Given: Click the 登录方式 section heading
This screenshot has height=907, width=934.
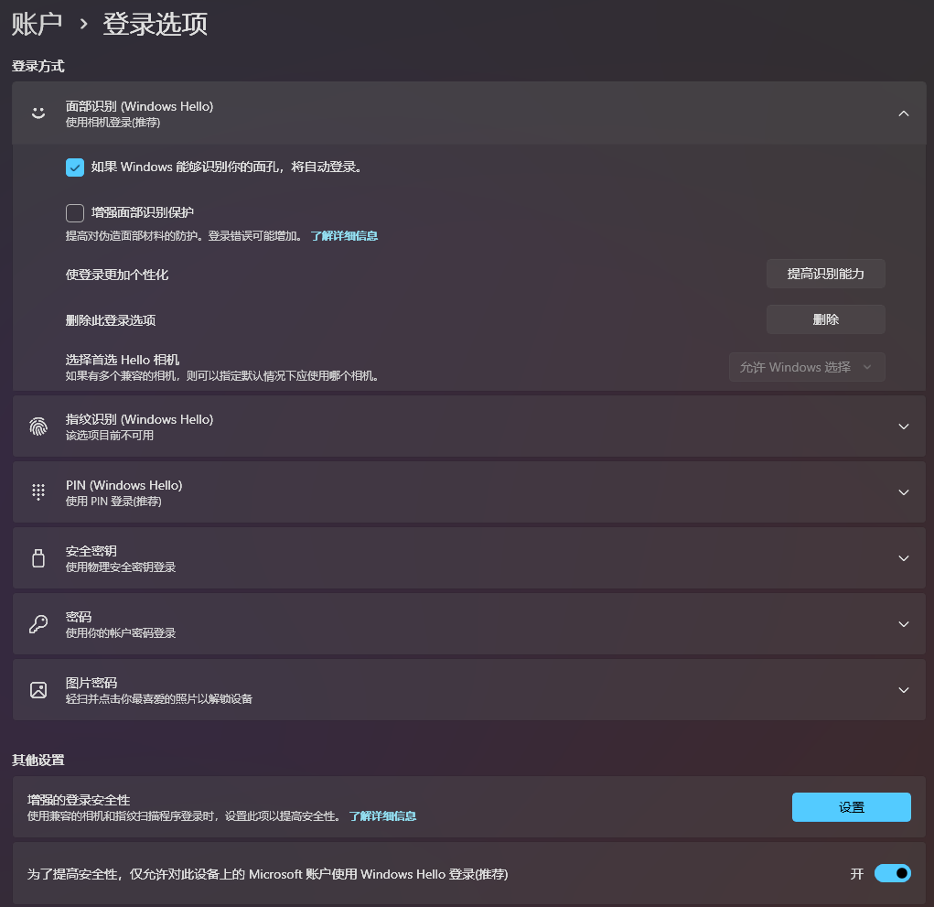Looking at the screenshot, I should (38, 66).
